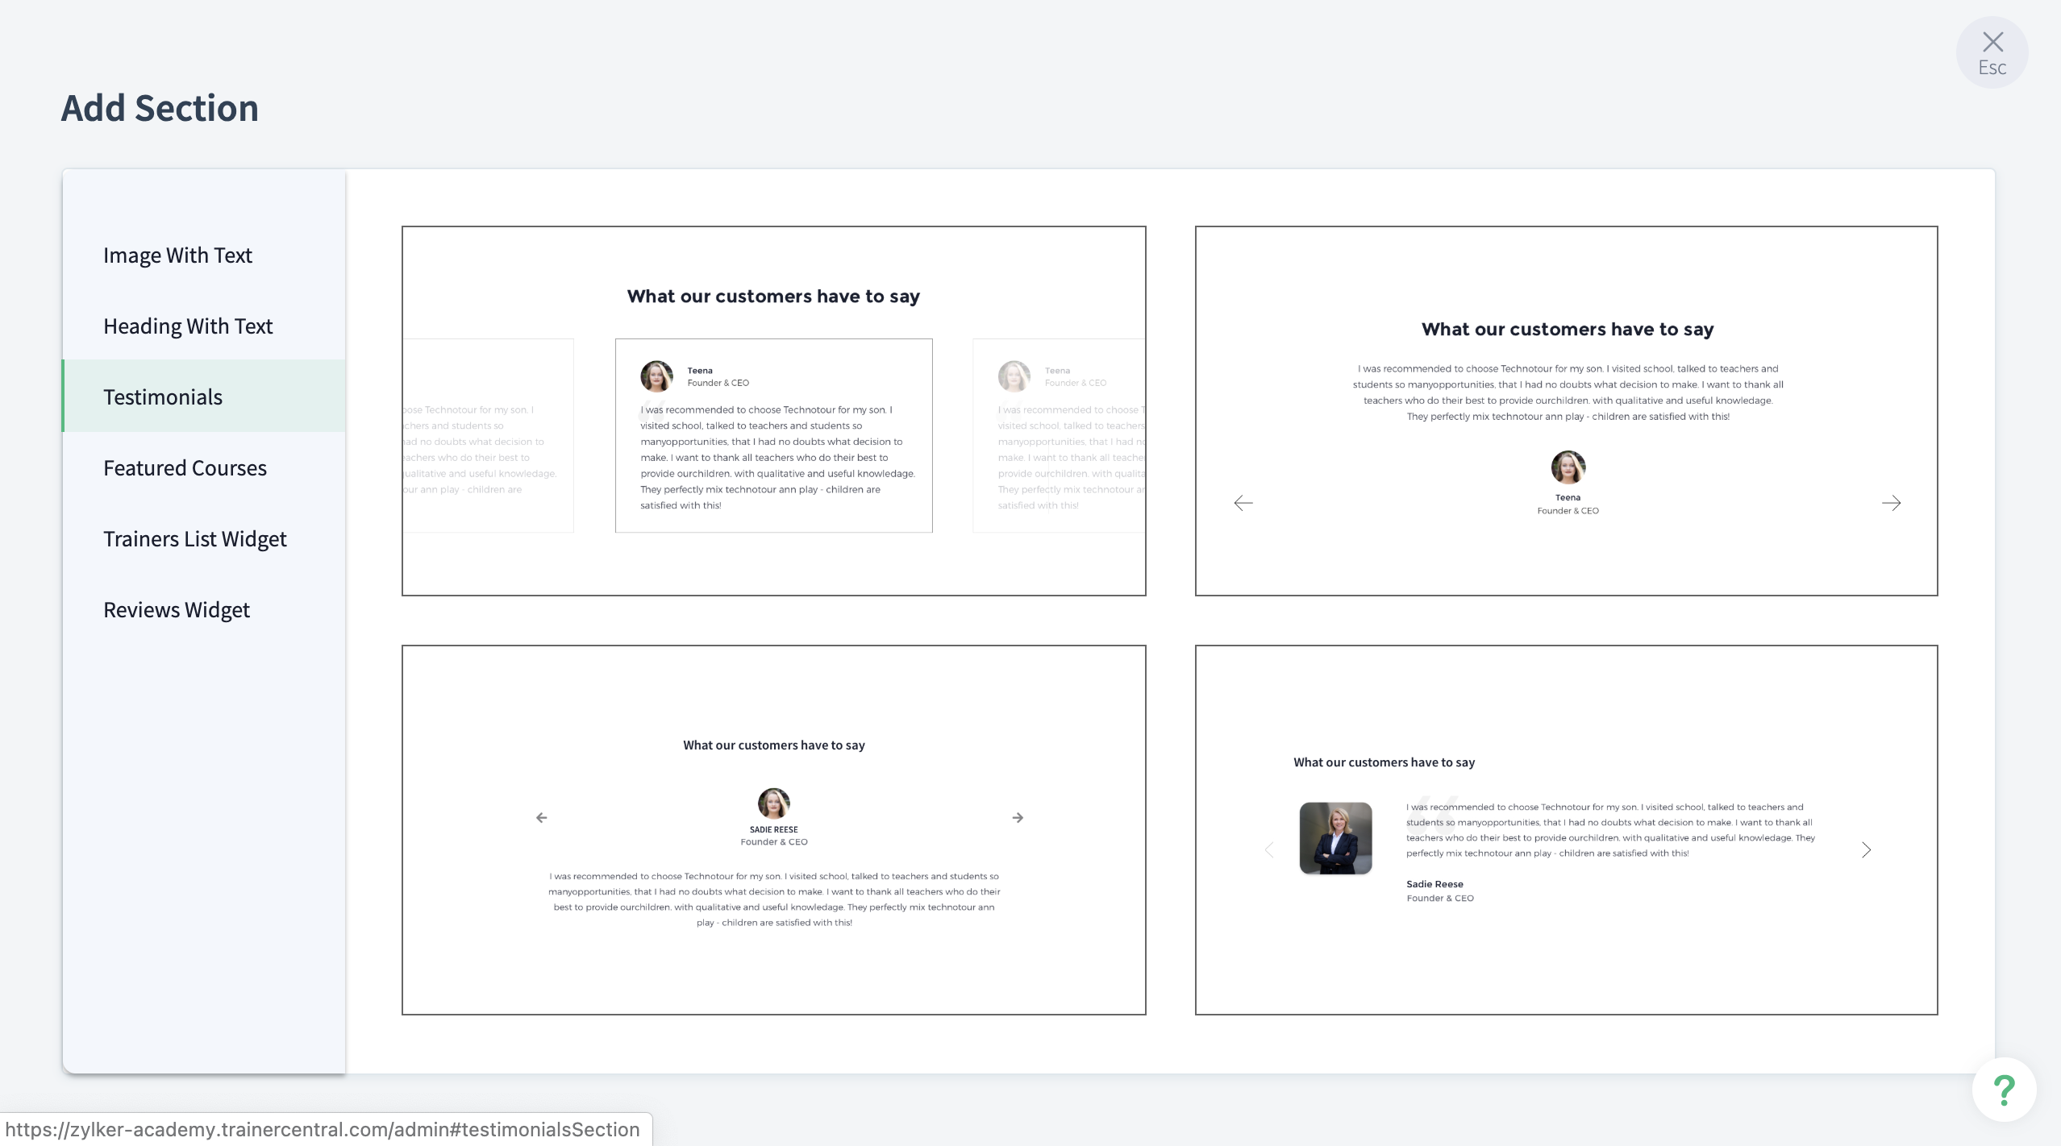The image size is (2061, 1146).
Task: Choose Featured Courses section type
Action: coord(185,468)
